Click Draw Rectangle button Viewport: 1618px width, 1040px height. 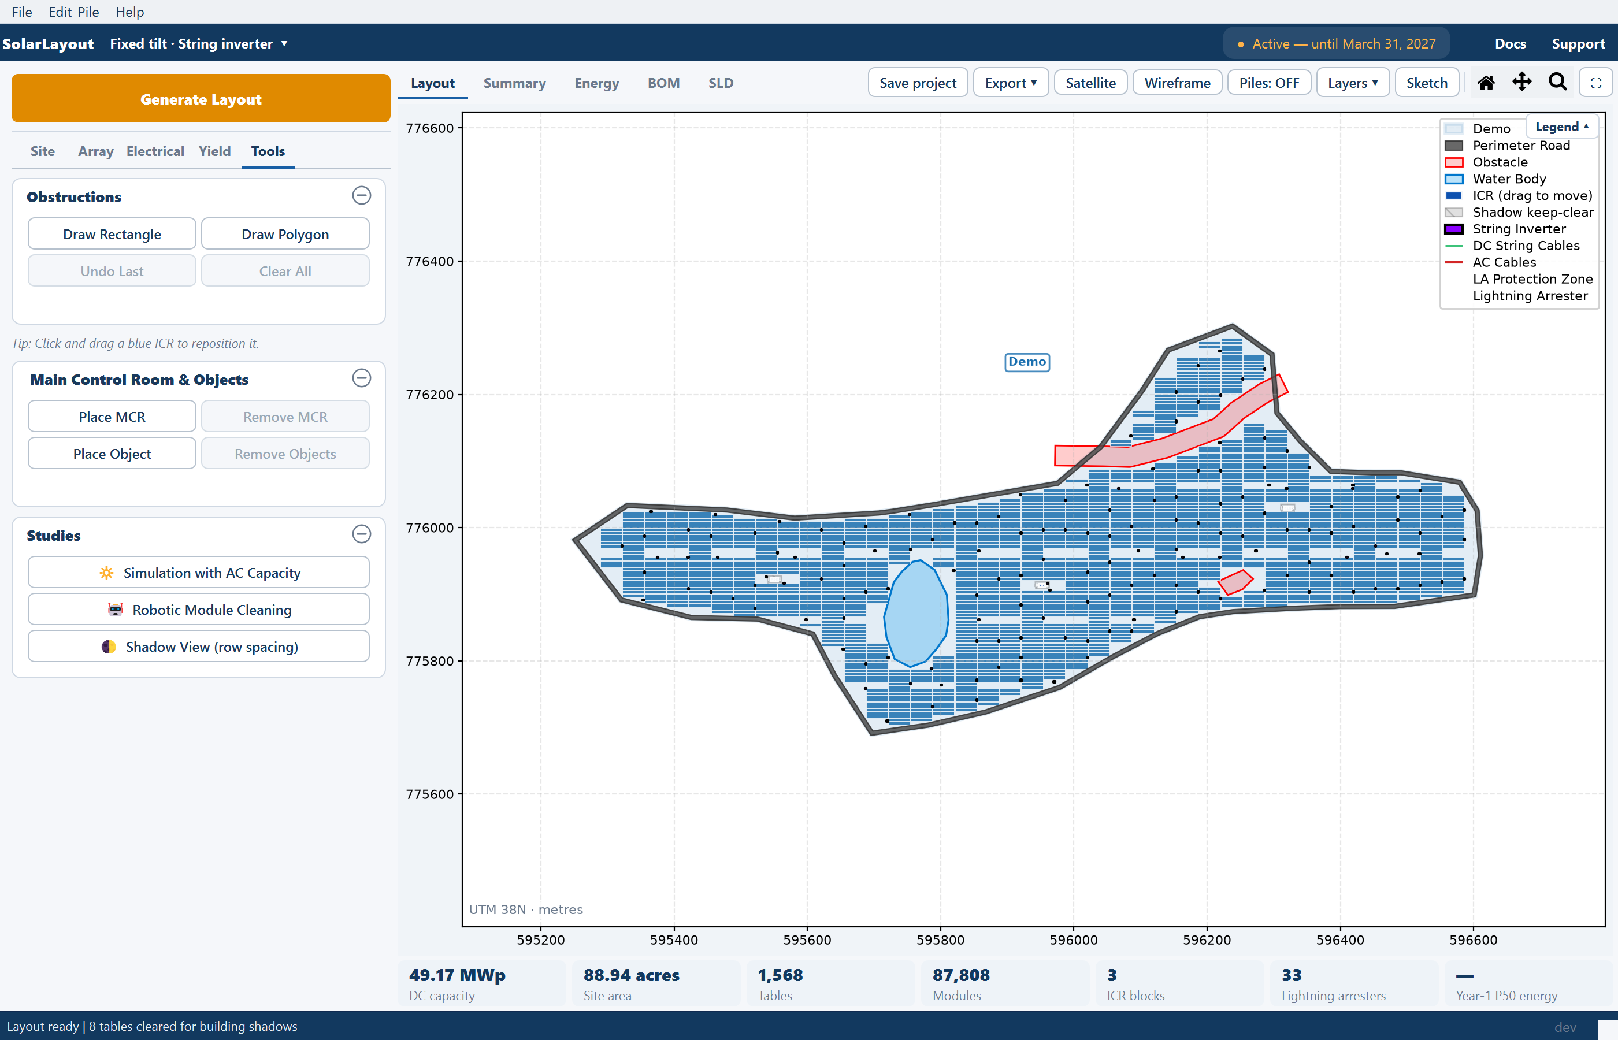112,233
